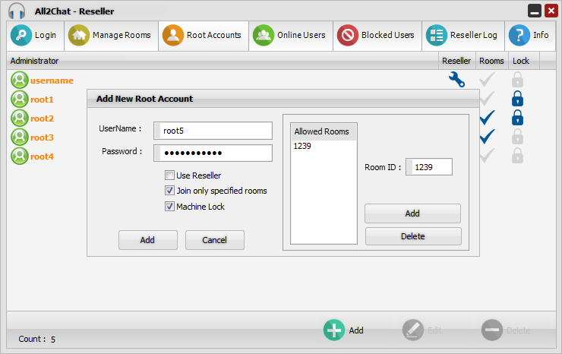Viewport: 562px width, 354px height.
Task: Open the Blocked Users tab
Action: [x=375, y=36]
